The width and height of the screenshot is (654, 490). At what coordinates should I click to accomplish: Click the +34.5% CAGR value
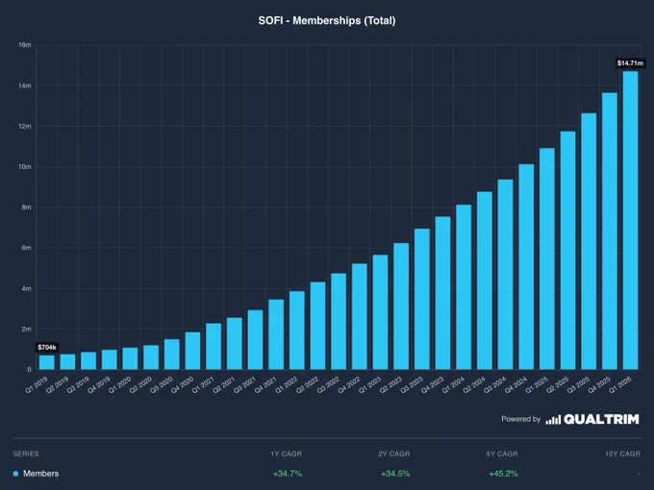395,474
